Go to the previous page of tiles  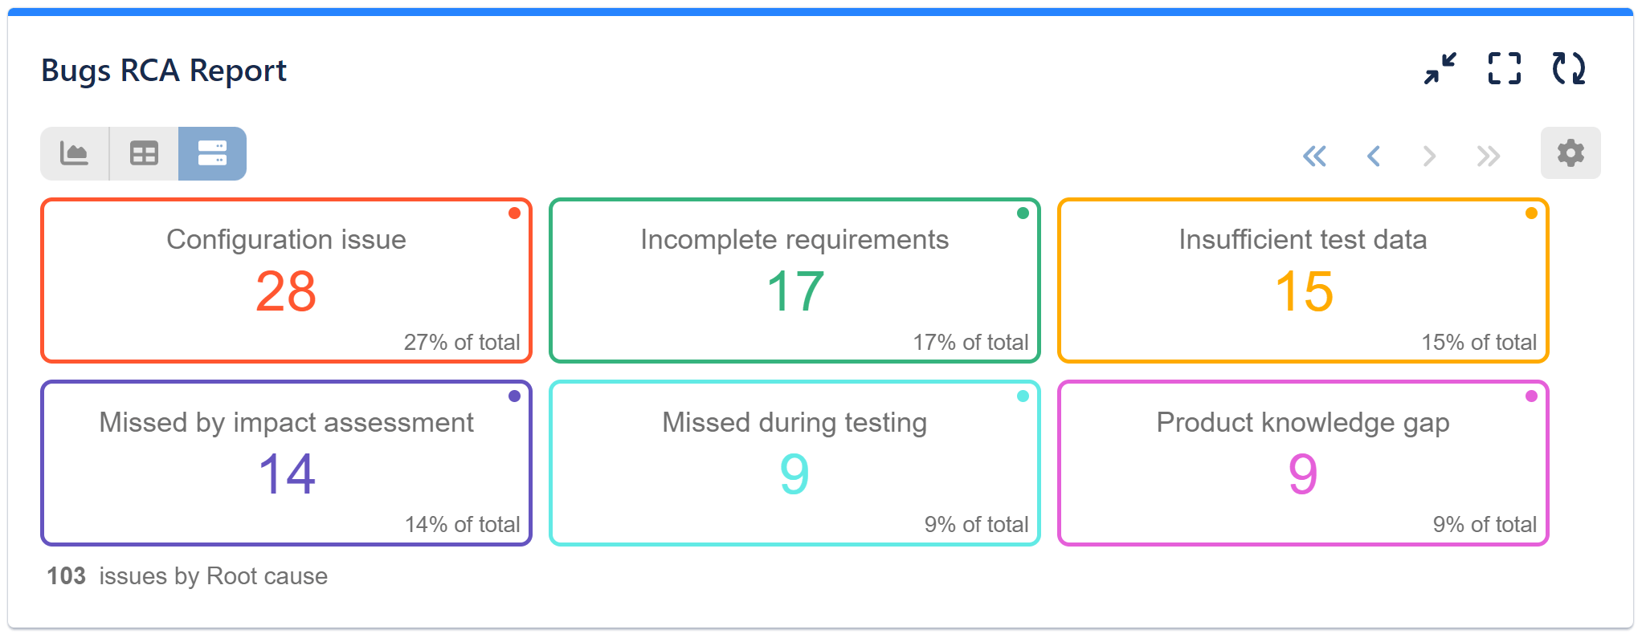point(1373,156)
